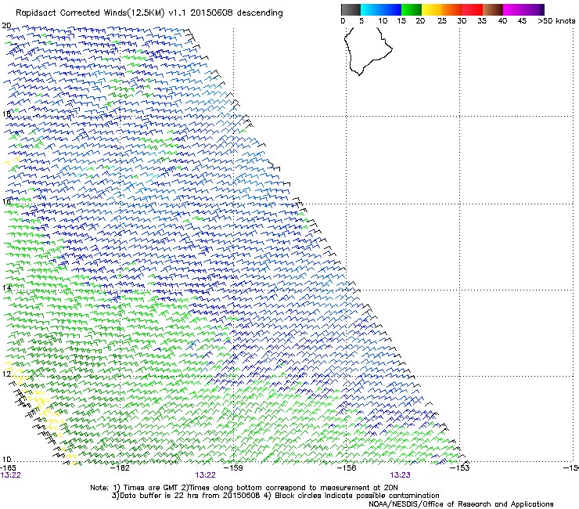The width and height of the screenshot is (579, 509).
Task: Select the brown 35-40 knots color band
Action: (x=493, y=9)
